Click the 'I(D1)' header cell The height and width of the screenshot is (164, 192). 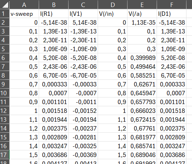coord(172,14)
